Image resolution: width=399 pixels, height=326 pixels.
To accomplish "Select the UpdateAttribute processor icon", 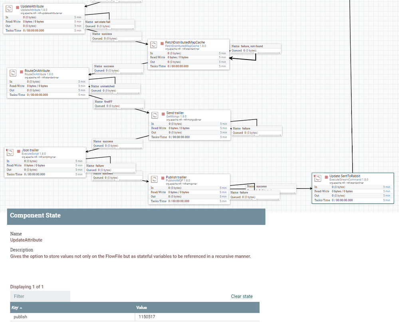I will (10, 7).
